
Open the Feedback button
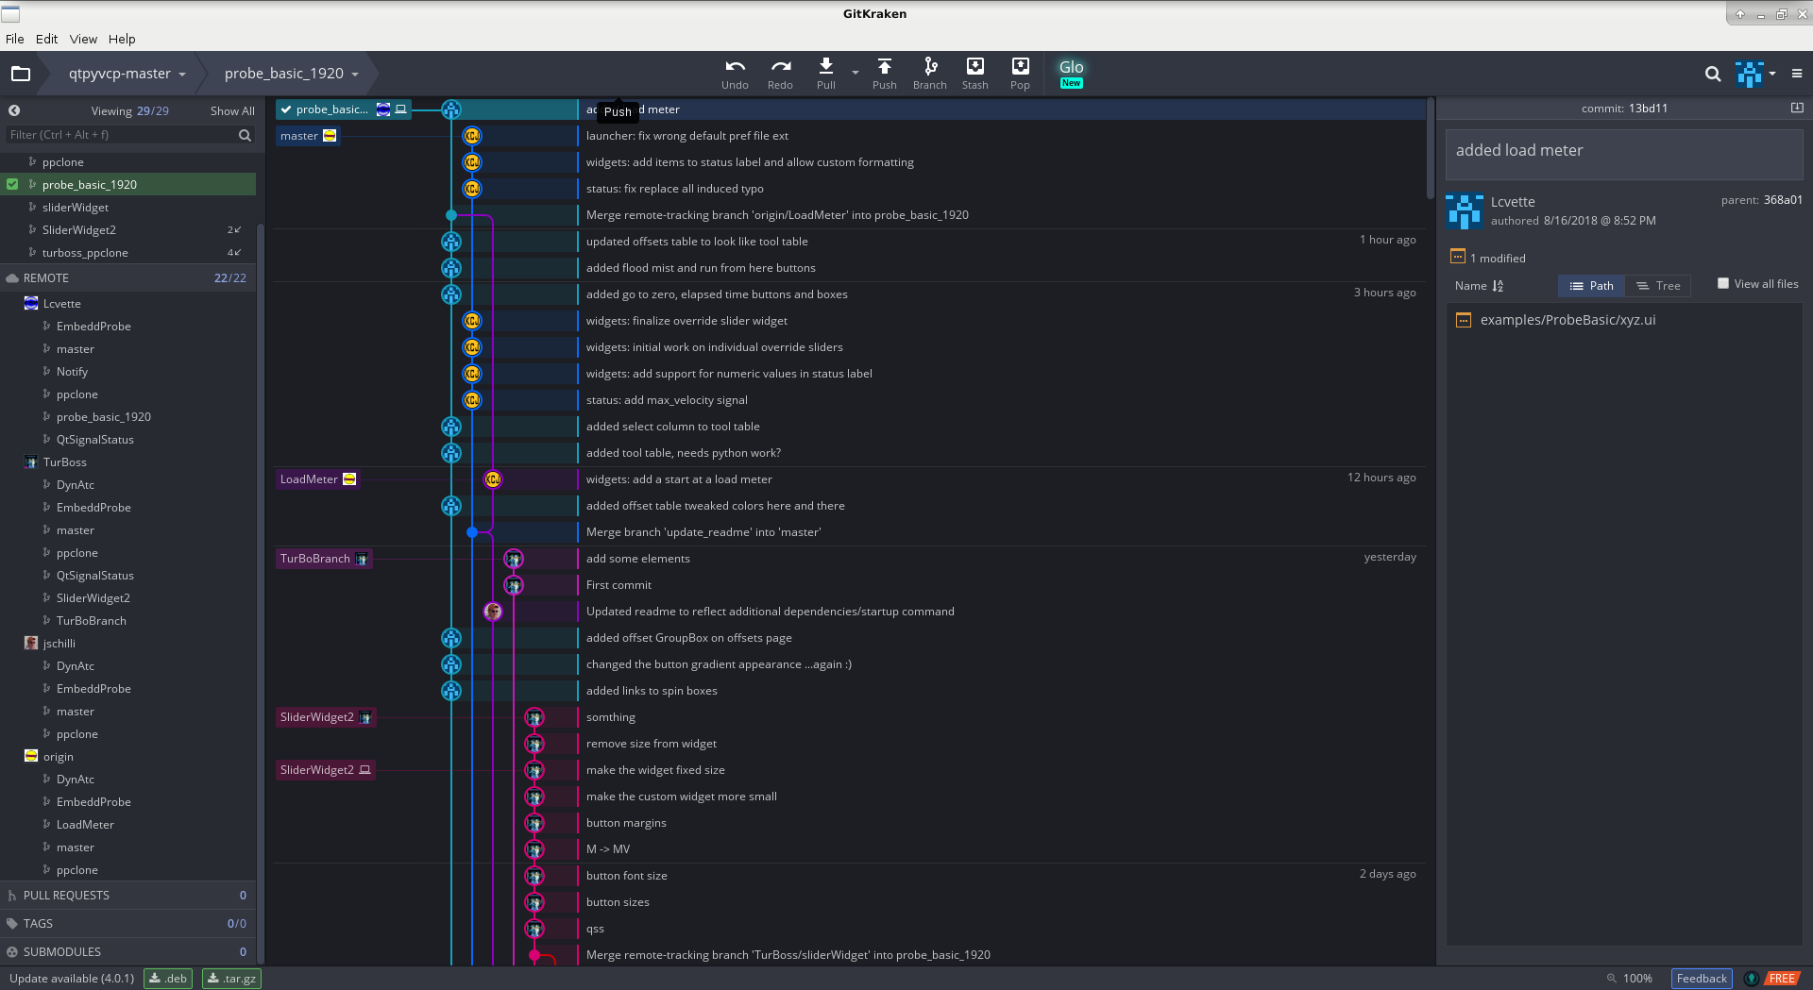pos(1702,979)
